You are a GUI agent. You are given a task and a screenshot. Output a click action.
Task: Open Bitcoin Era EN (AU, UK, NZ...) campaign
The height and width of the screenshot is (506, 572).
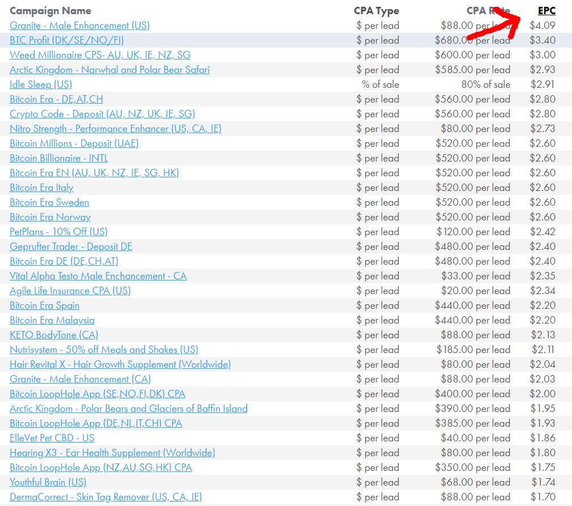(x=94, y=173)
